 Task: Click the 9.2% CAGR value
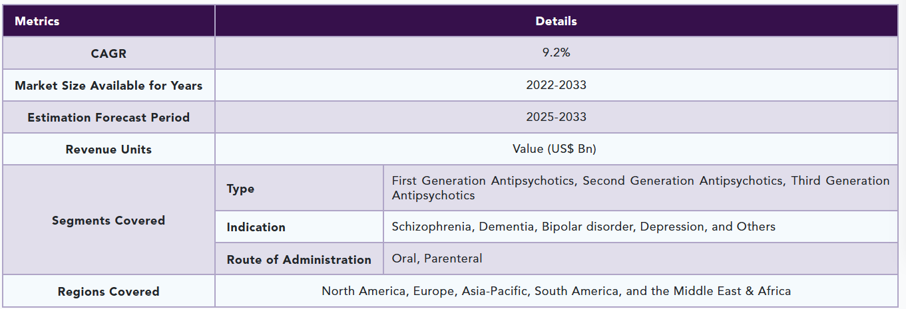tap(556, 53)
